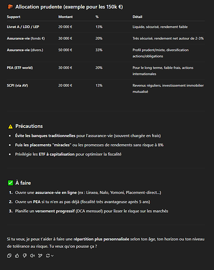Click the bold text 'répartition plus personnalisée'
214x270 pixels.
(102, 239)
